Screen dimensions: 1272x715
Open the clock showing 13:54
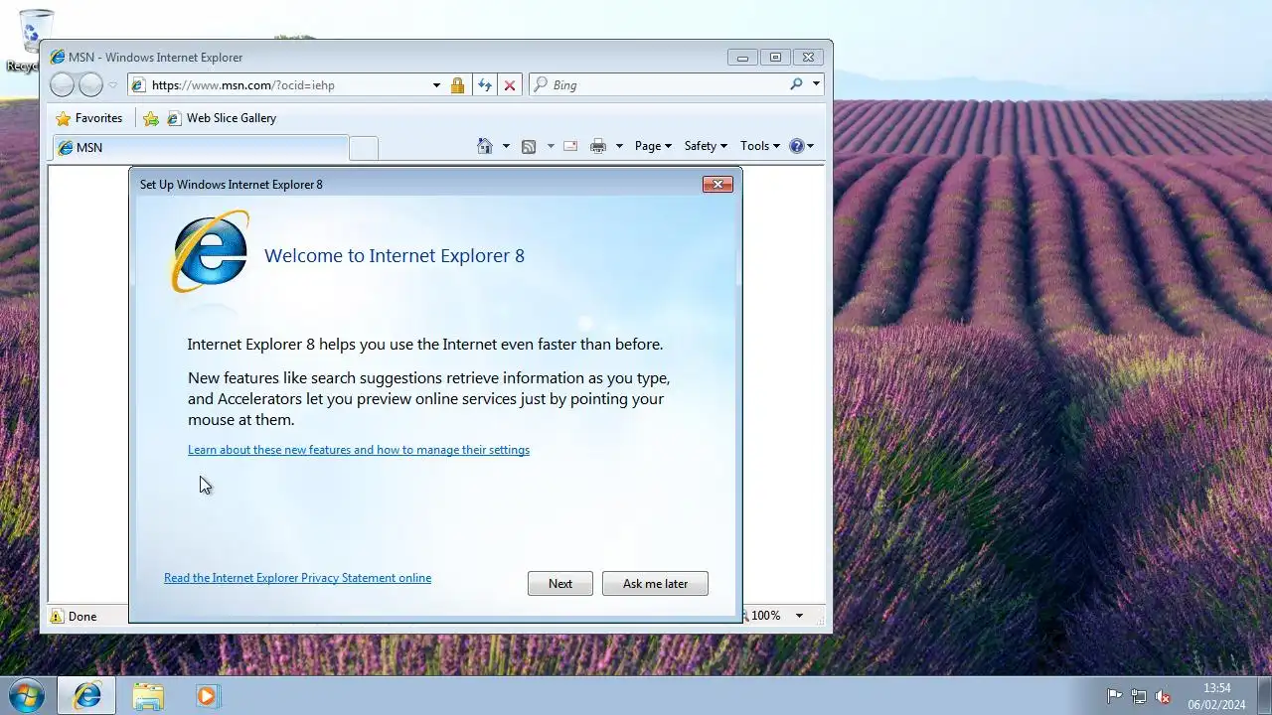[1216, 696]
